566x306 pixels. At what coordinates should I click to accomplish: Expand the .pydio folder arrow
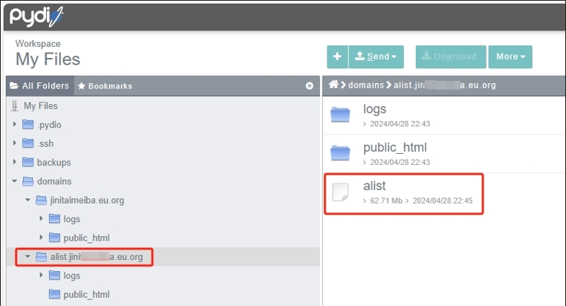14,124
